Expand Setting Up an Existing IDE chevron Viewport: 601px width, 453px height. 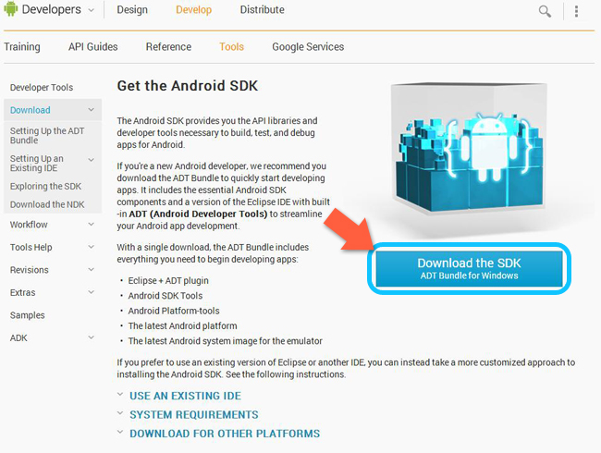(92, 159)
